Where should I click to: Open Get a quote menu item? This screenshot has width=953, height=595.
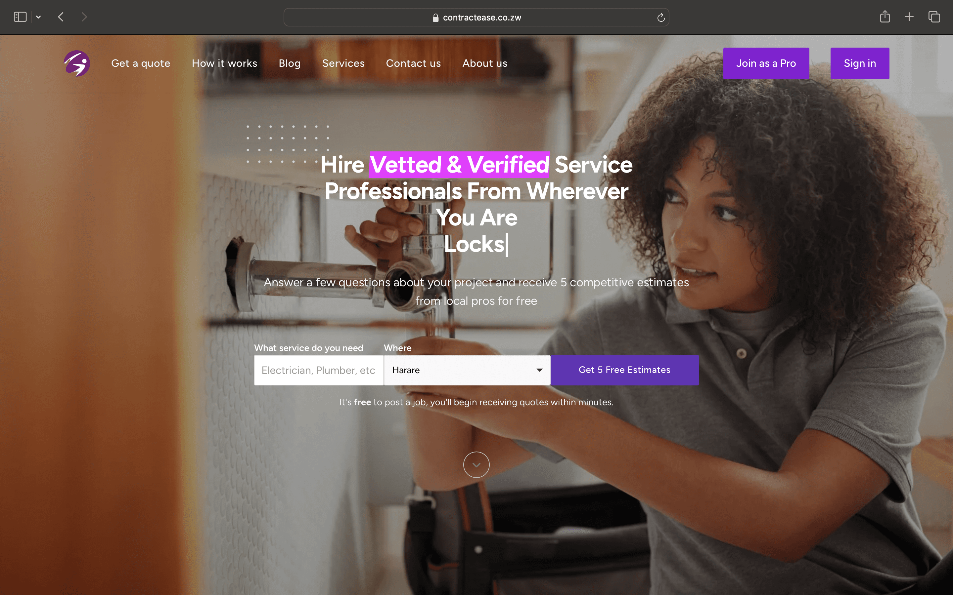[x=141, y=63]
